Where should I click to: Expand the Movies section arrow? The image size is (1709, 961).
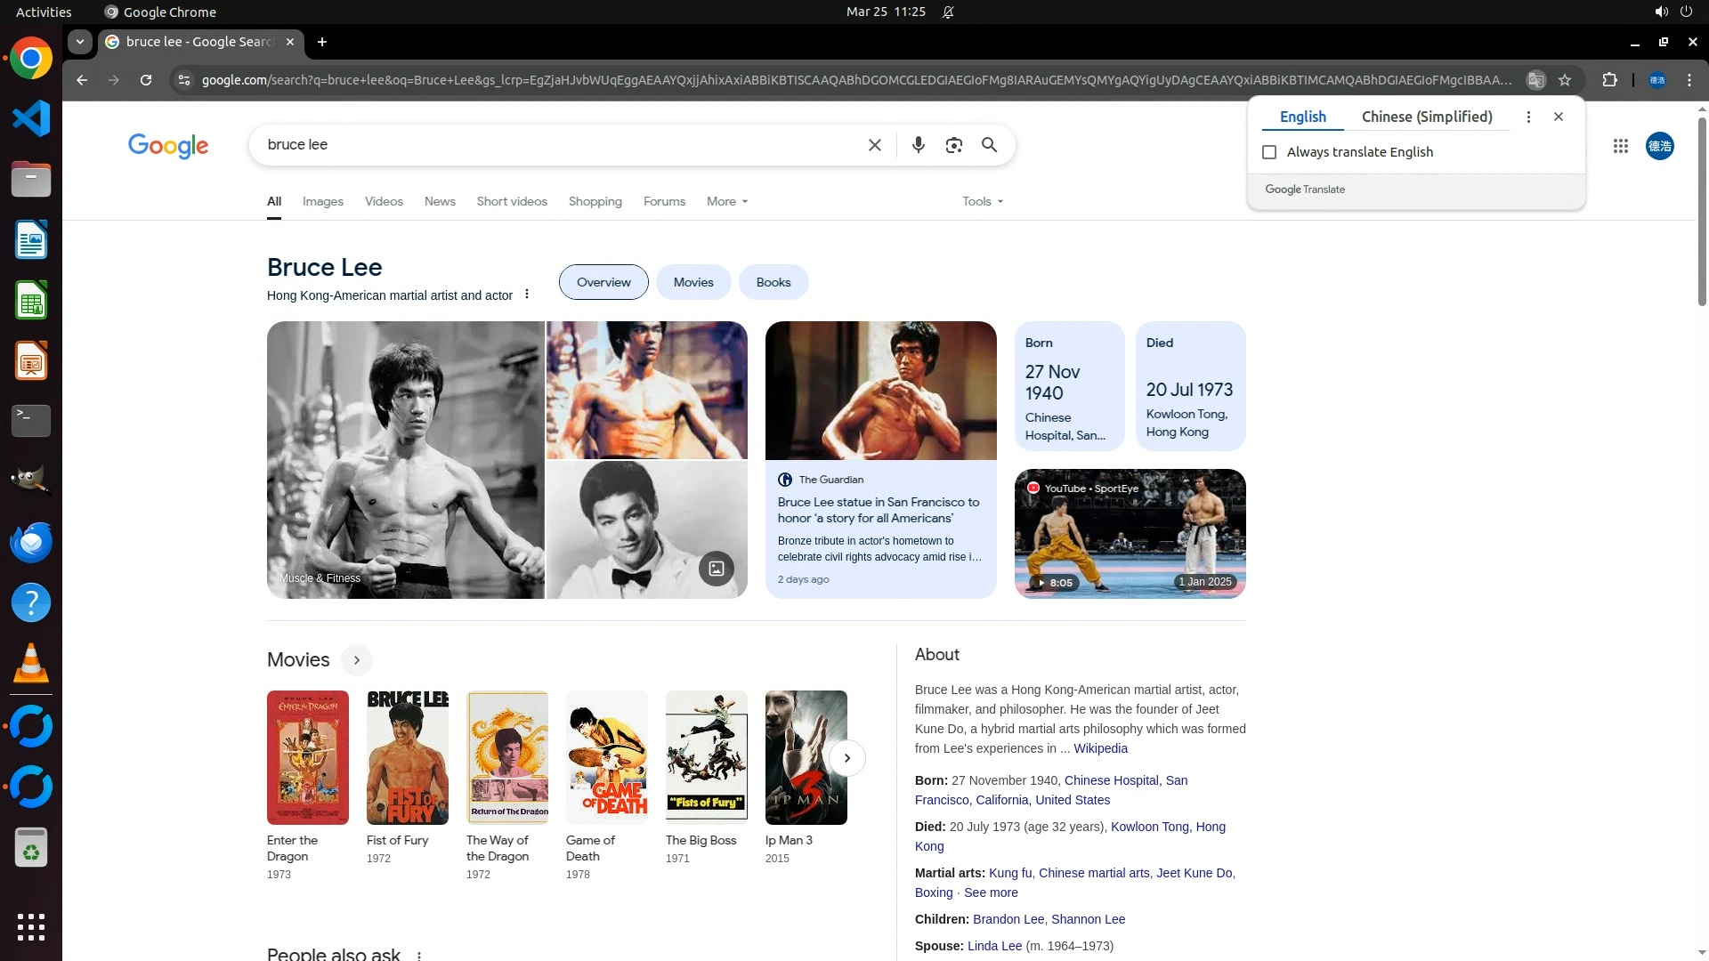coord(356,660)
